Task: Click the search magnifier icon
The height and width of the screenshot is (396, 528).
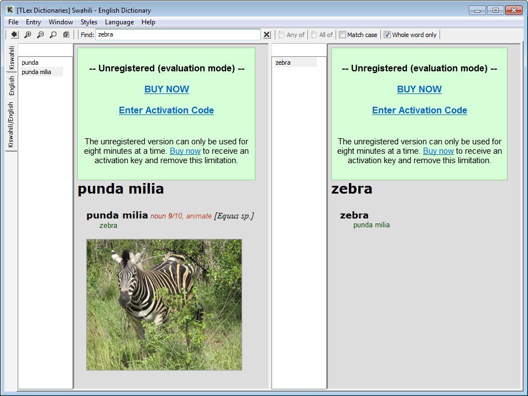Action: [x=53, y=34]
